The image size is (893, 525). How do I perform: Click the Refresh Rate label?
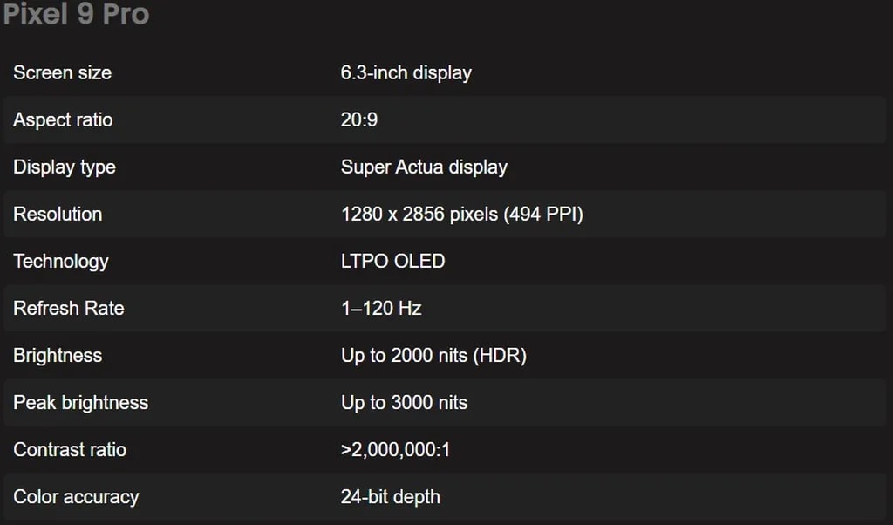coord(69,309)
